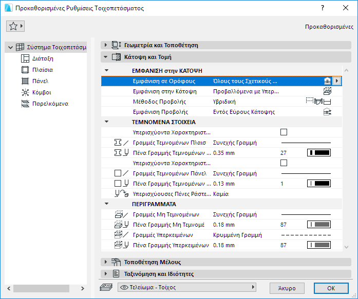
Task: Open the Τελείωμα - Τοίχος layer dropdown
Action: point(187,287)
